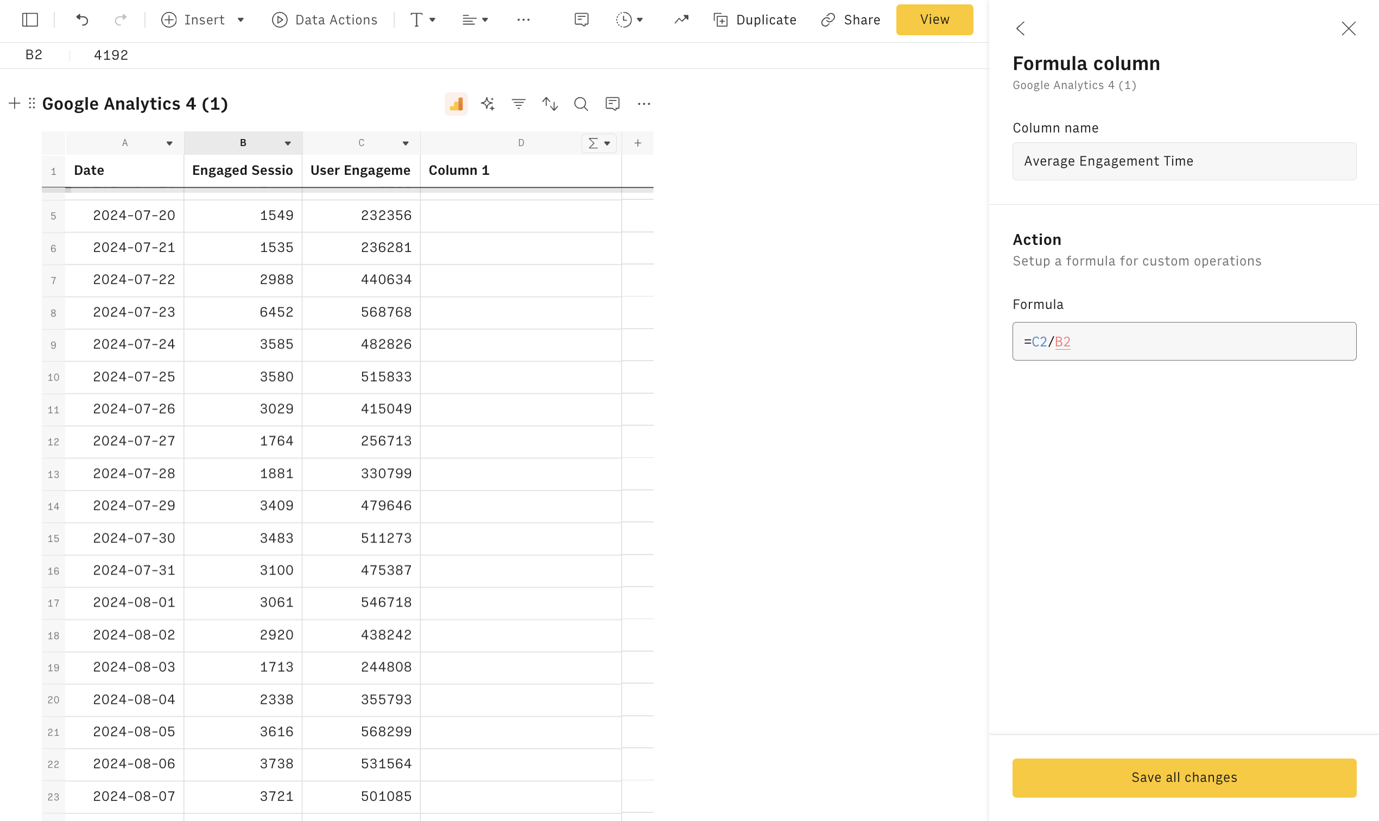Search within the table
This screenshot has width=1379, height=821.
click(x=581, y=104)
